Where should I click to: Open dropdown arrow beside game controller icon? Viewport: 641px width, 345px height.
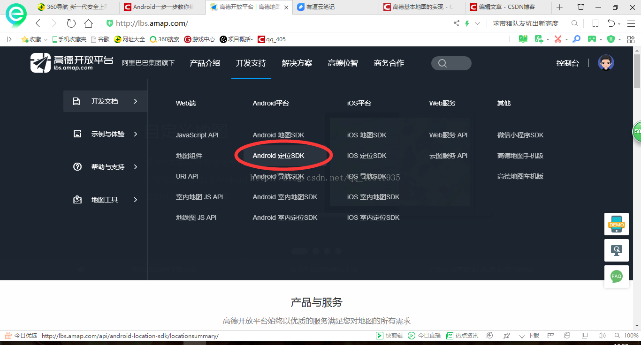pyautogui.click(x=601, y=40)
